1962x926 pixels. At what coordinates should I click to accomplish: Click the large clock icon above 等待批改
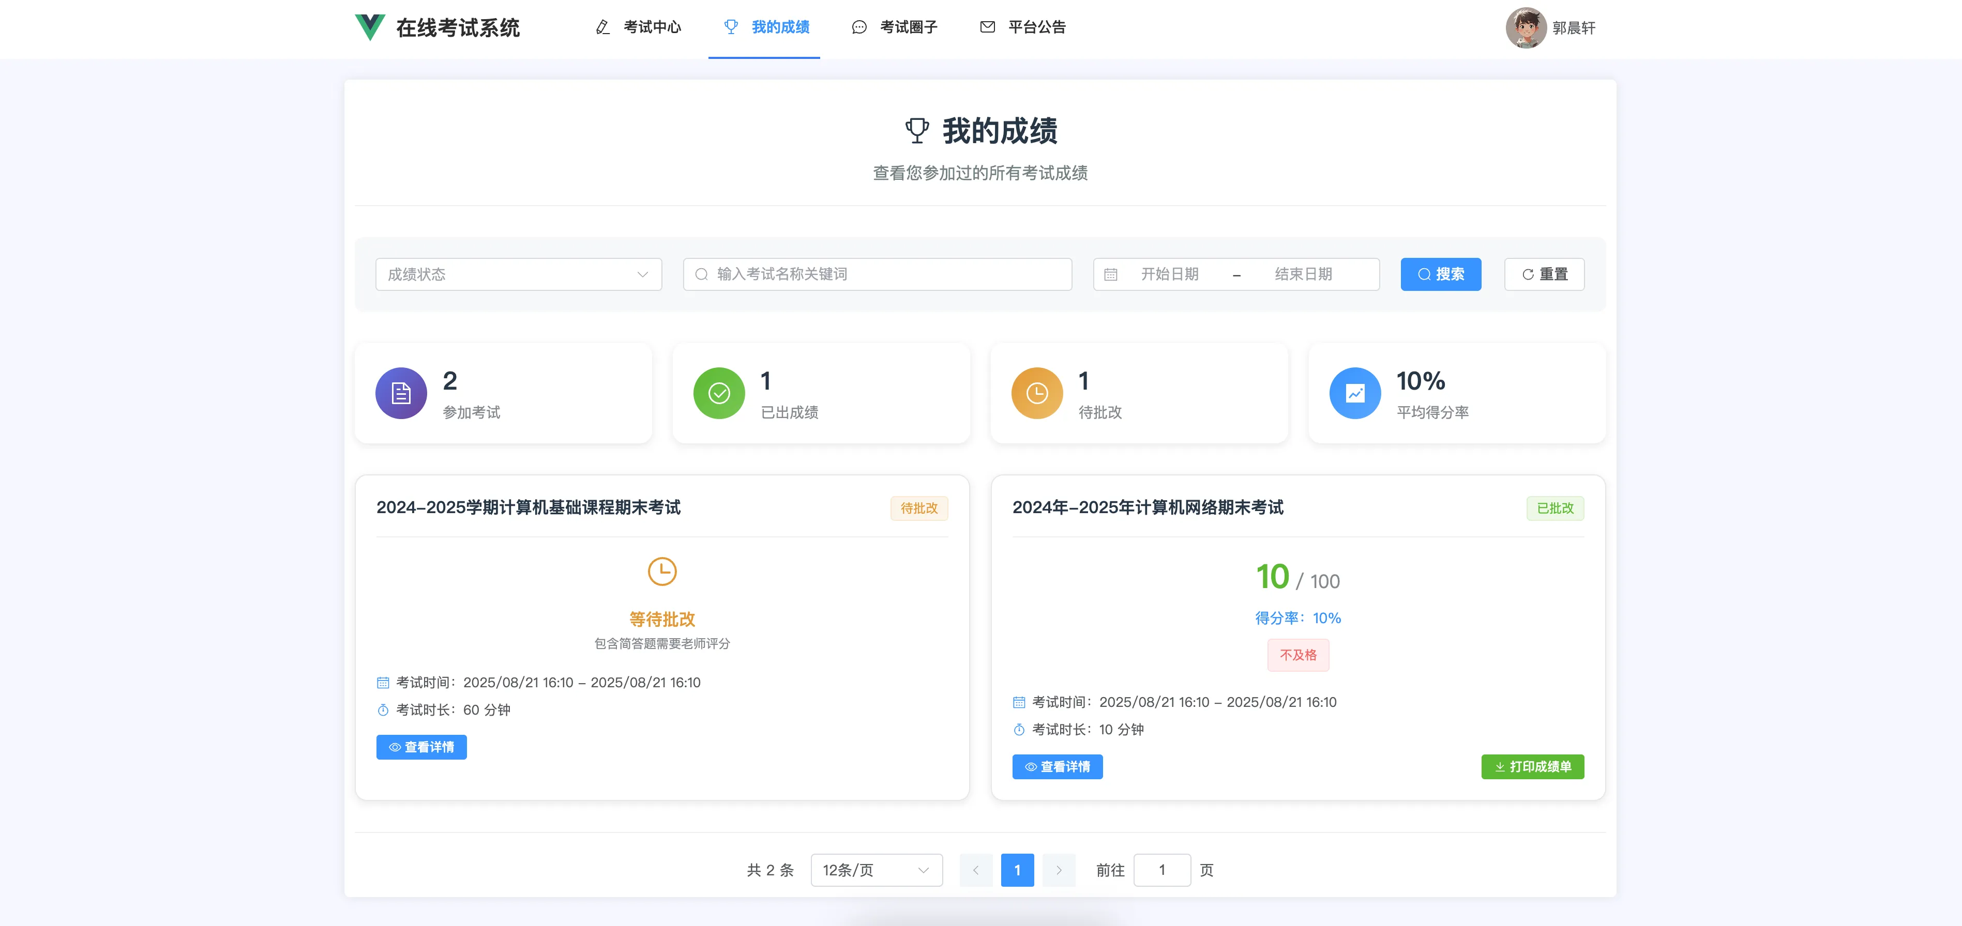[x=662, y=572]
